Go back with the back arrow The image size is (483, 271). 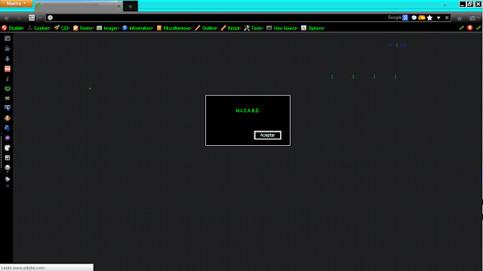7,18
